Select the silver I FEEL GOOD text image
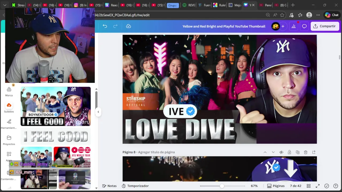 [x=56, y=137]
